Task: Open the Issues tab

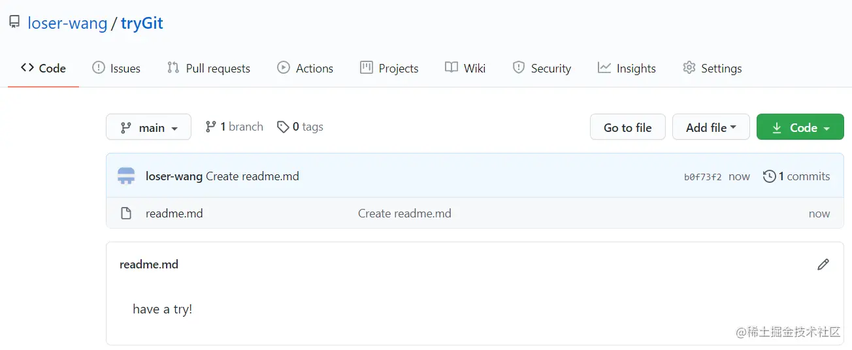Action: [116, 68]
